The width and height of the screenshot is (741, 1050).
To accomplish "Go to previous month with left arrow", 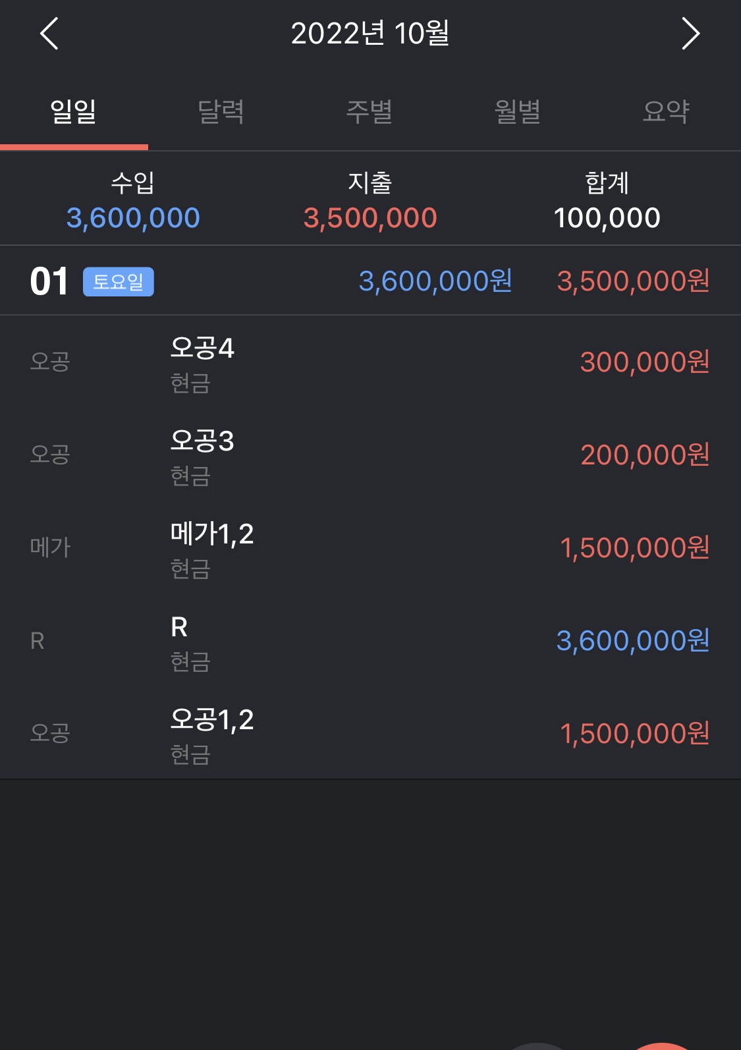I will tap(49, 34).
